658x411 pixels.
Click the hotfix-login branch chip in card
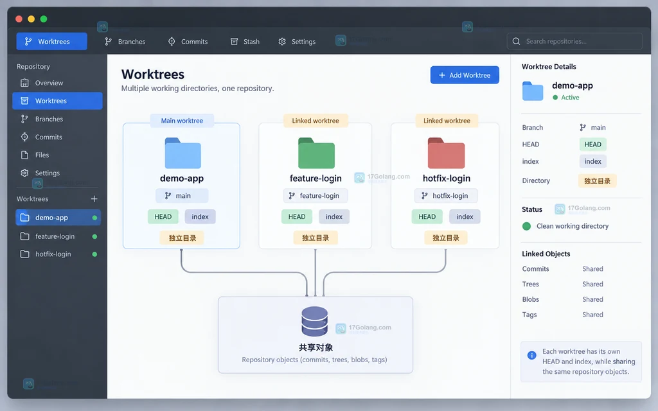click(446, 196)
